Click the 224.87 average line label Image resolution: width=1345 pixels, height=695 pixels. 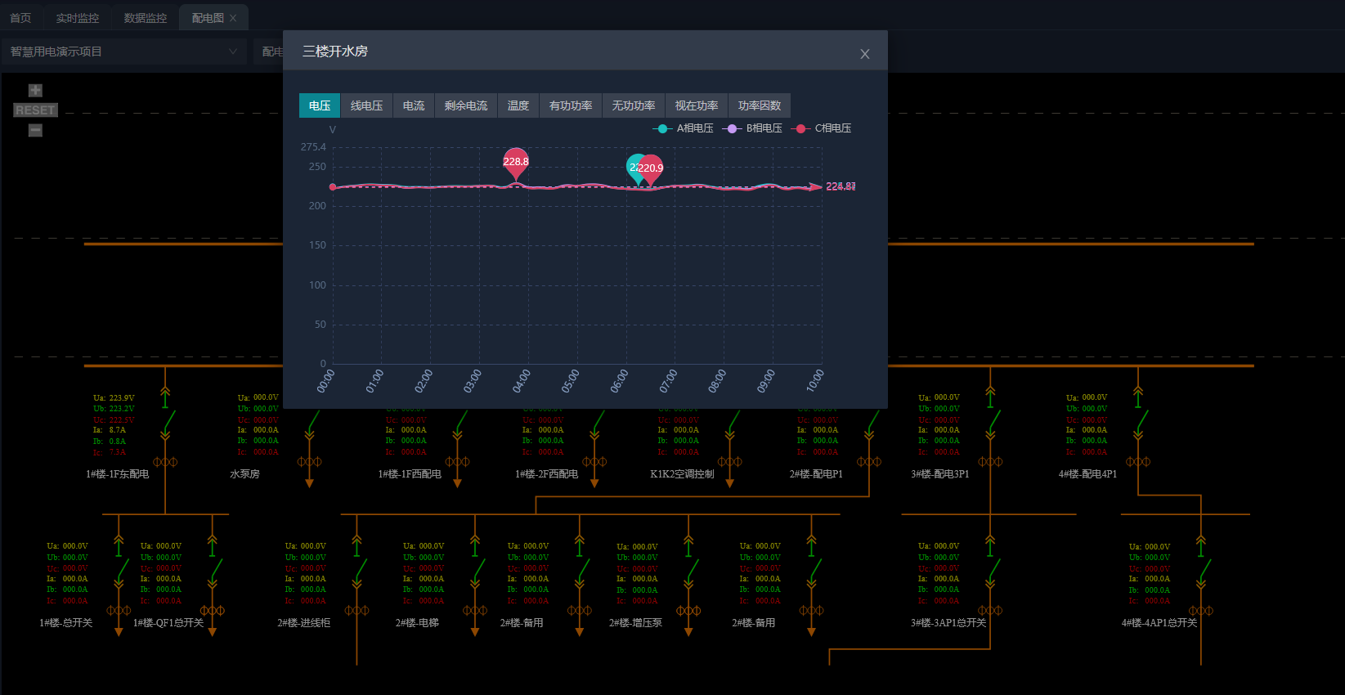pyautogui.click(x=841, y=186)
